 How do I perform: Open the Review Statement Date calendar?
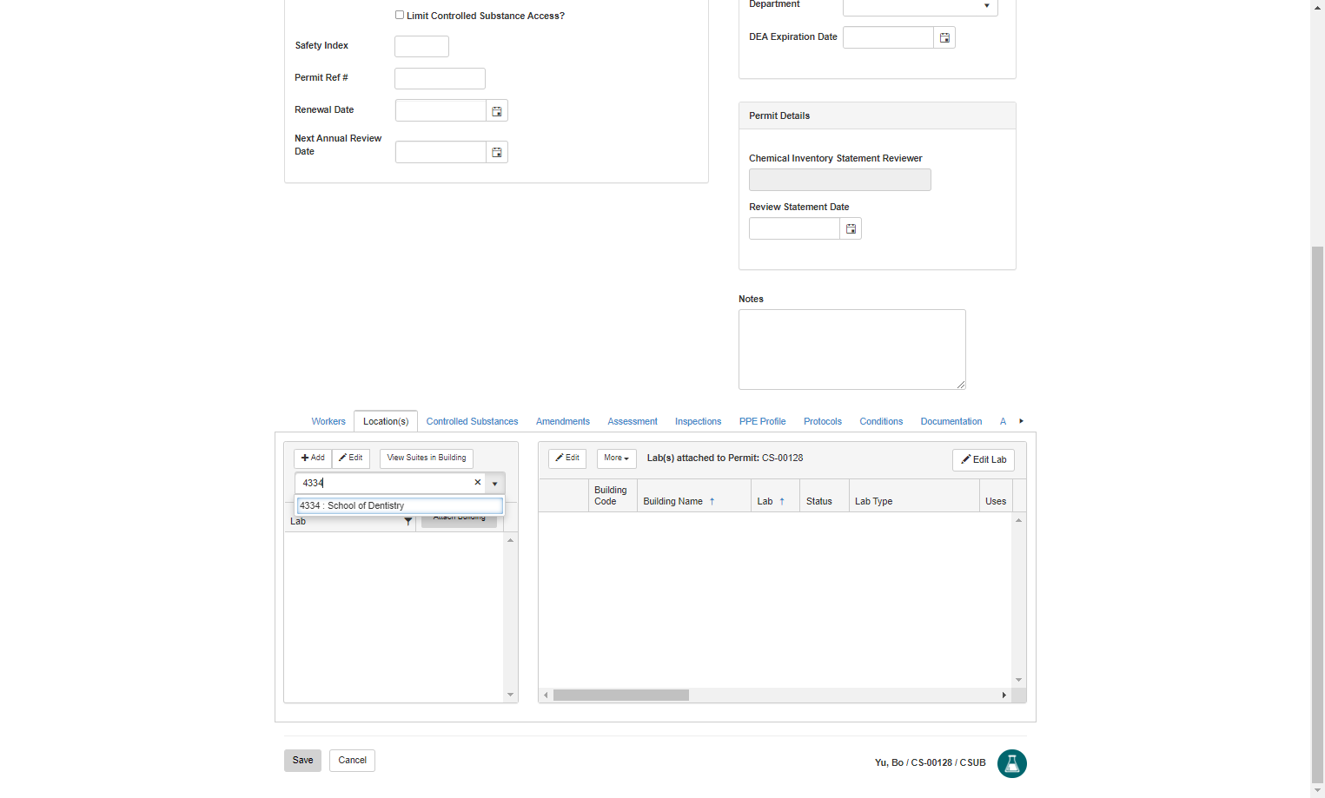tap(851, 229)
